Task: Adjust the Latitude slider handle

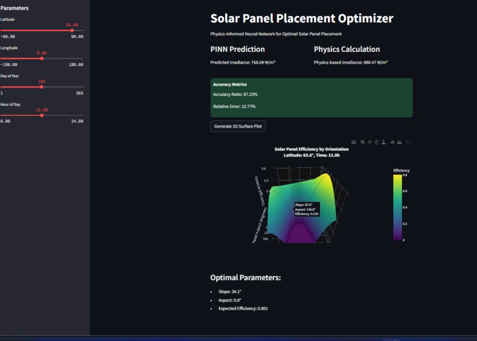Action: pos(72,30)
